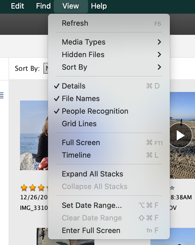Click the second gold rating star
Screen dimensions: 195x245
33,188
